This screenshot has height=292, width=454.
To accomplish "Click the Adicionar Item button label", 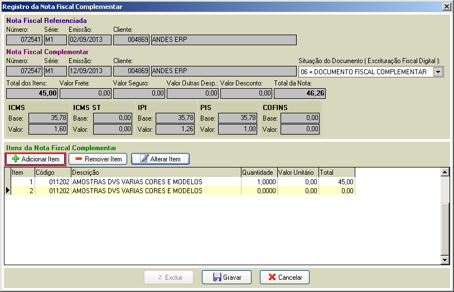I will pos(40,159).
